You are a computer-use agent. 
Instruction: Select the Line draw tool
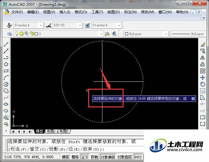(6, 44)
